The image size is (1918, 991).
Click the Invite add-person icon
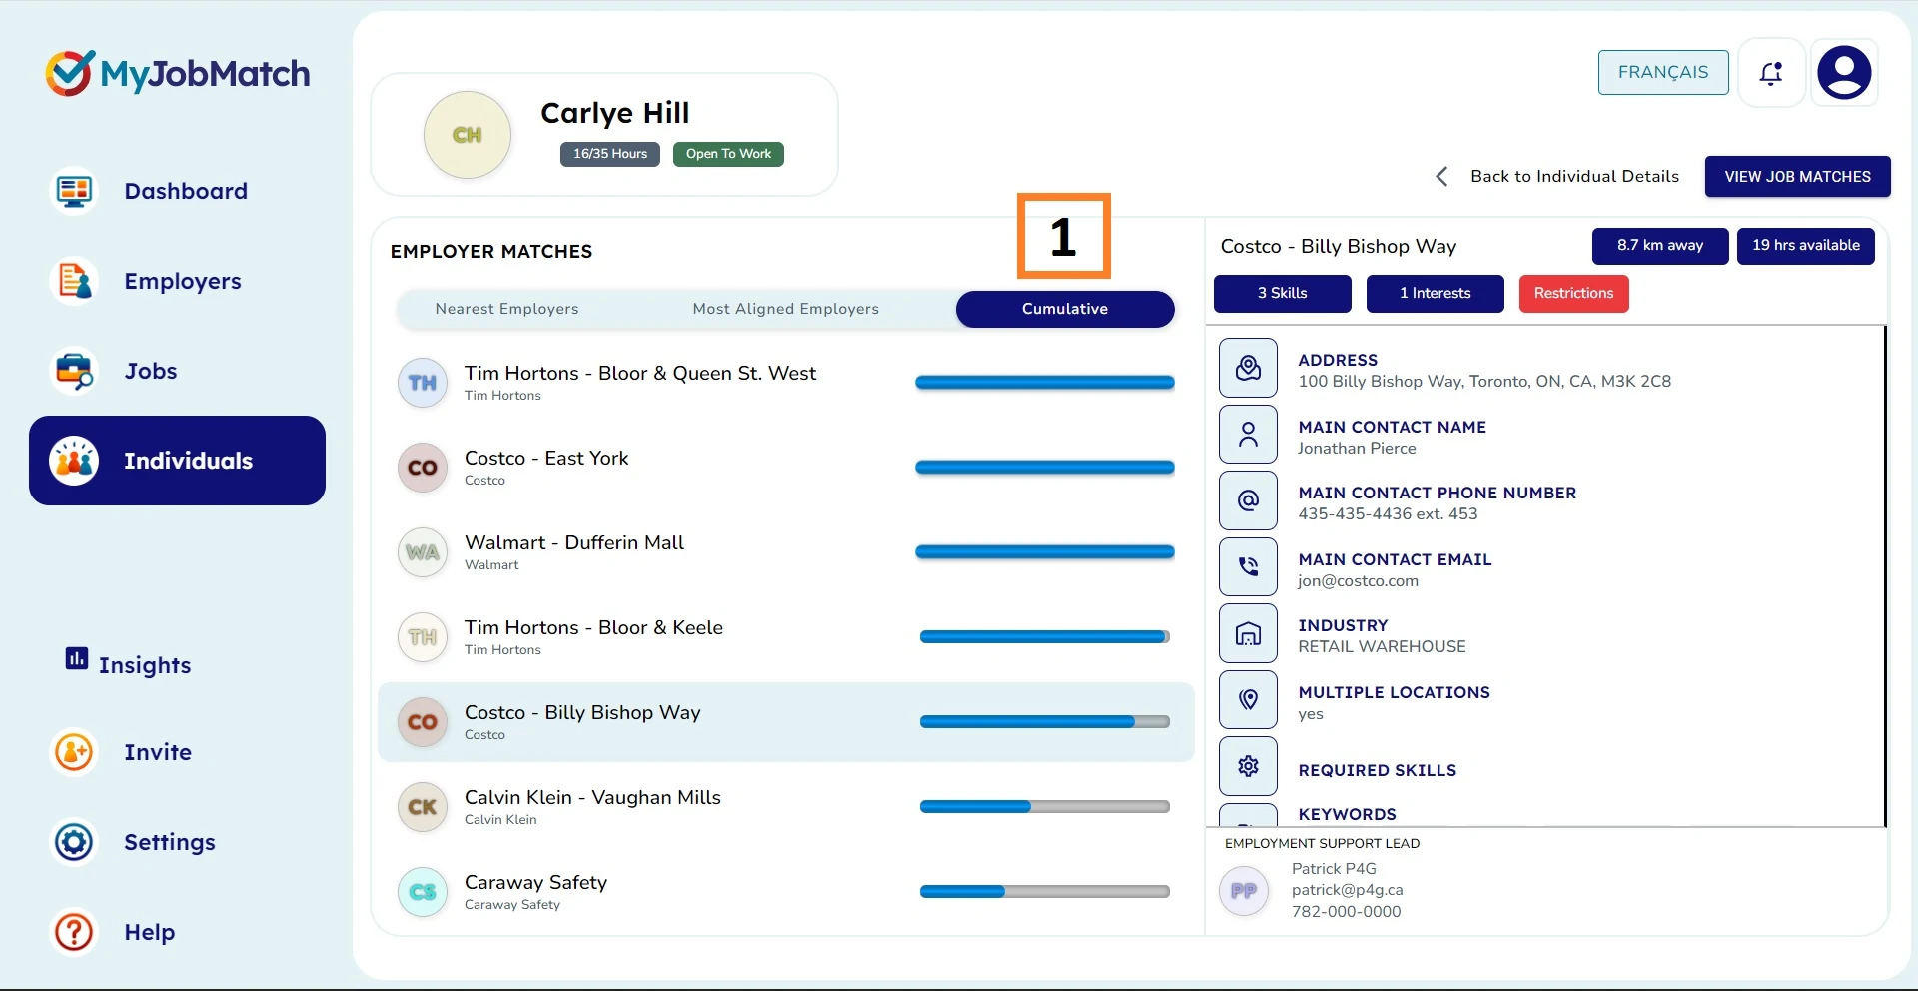(x=74, y=752)
